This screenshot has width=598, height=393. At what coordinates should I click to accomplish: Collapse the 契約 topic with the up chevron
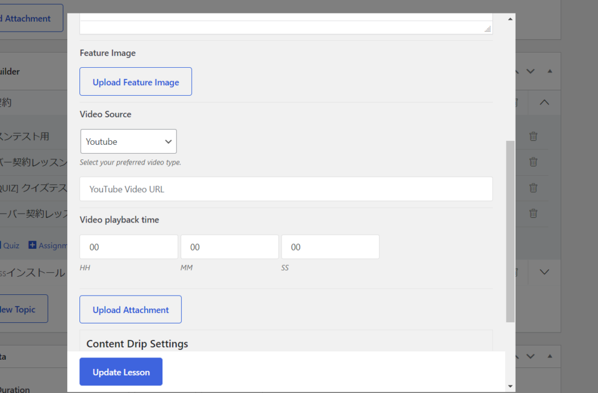pos(544,102)
